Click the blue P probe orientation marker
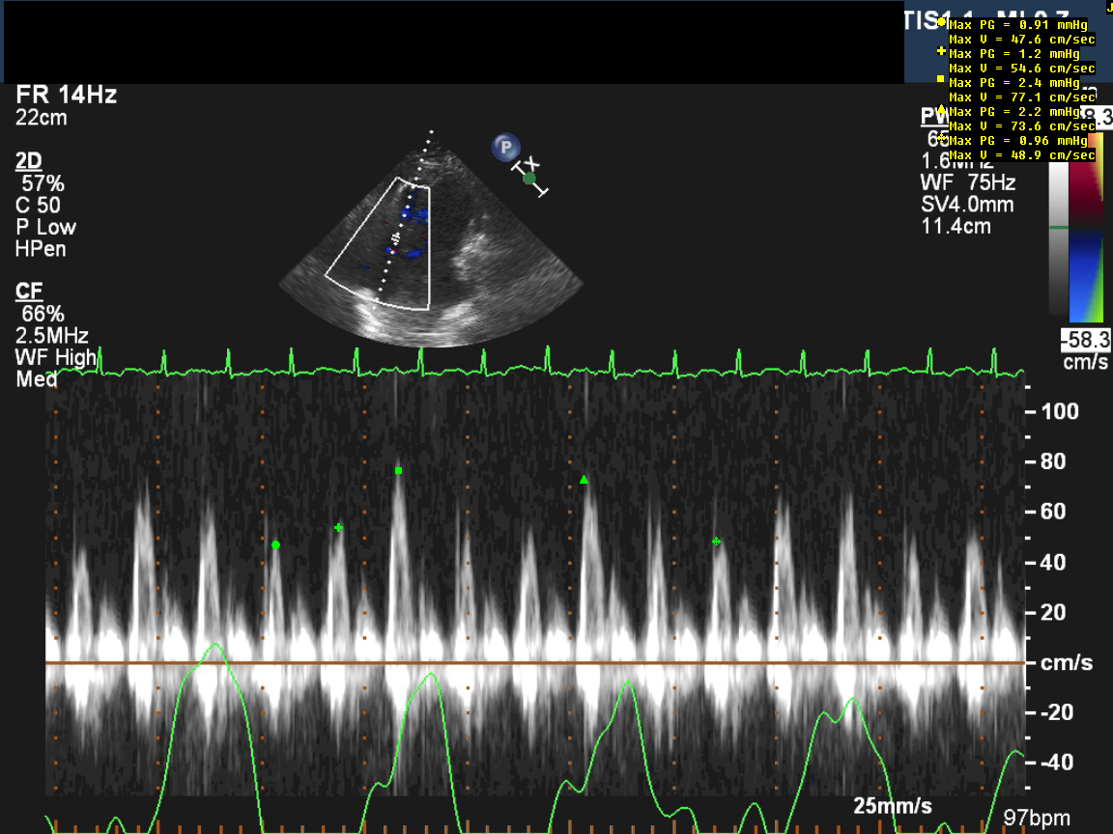The height and width of the screenshot is (834, 1113). tap(504, 148)
